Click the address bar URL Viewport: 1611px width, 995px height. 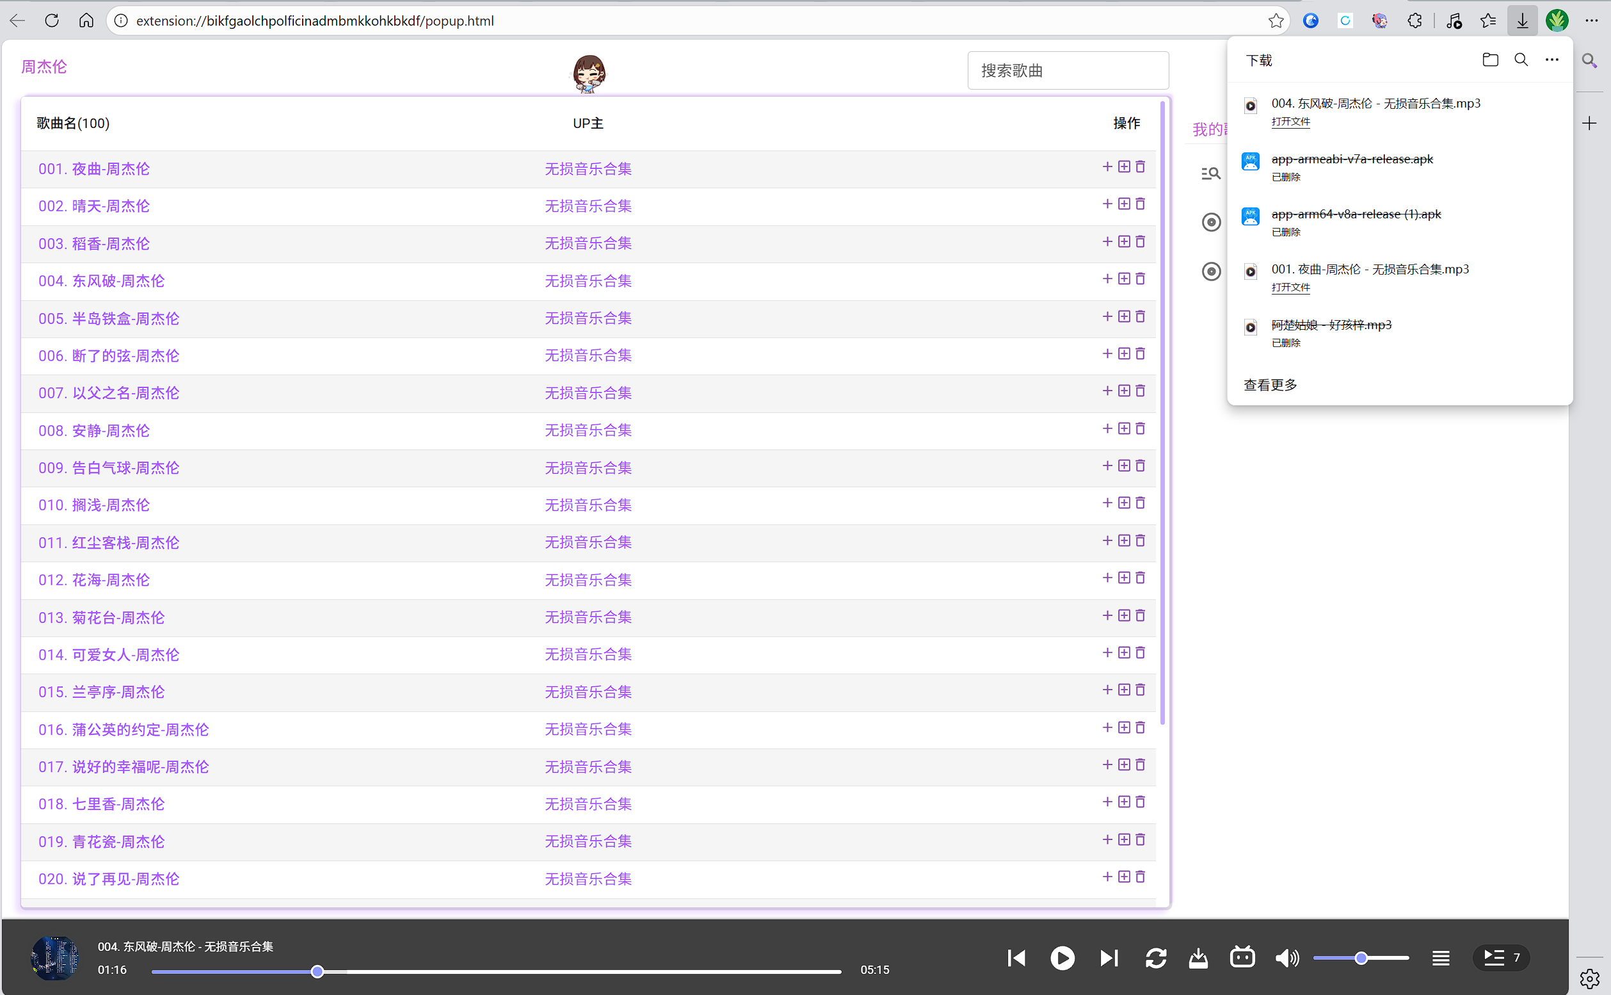(x=314, y=20)
